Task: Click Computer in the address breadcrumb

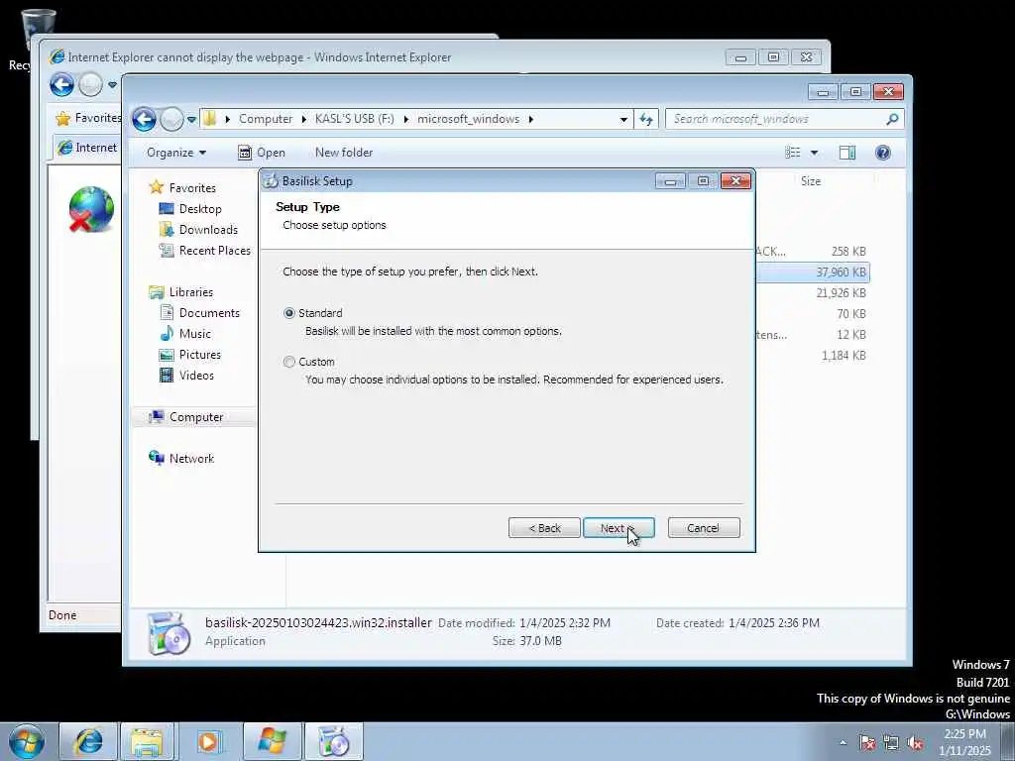Action: pos(266,119)
